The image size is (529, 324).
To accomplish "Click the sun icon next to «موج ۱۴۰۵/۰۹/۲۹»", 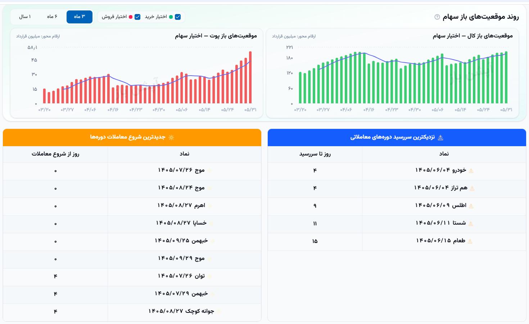I will click(209, 259).
